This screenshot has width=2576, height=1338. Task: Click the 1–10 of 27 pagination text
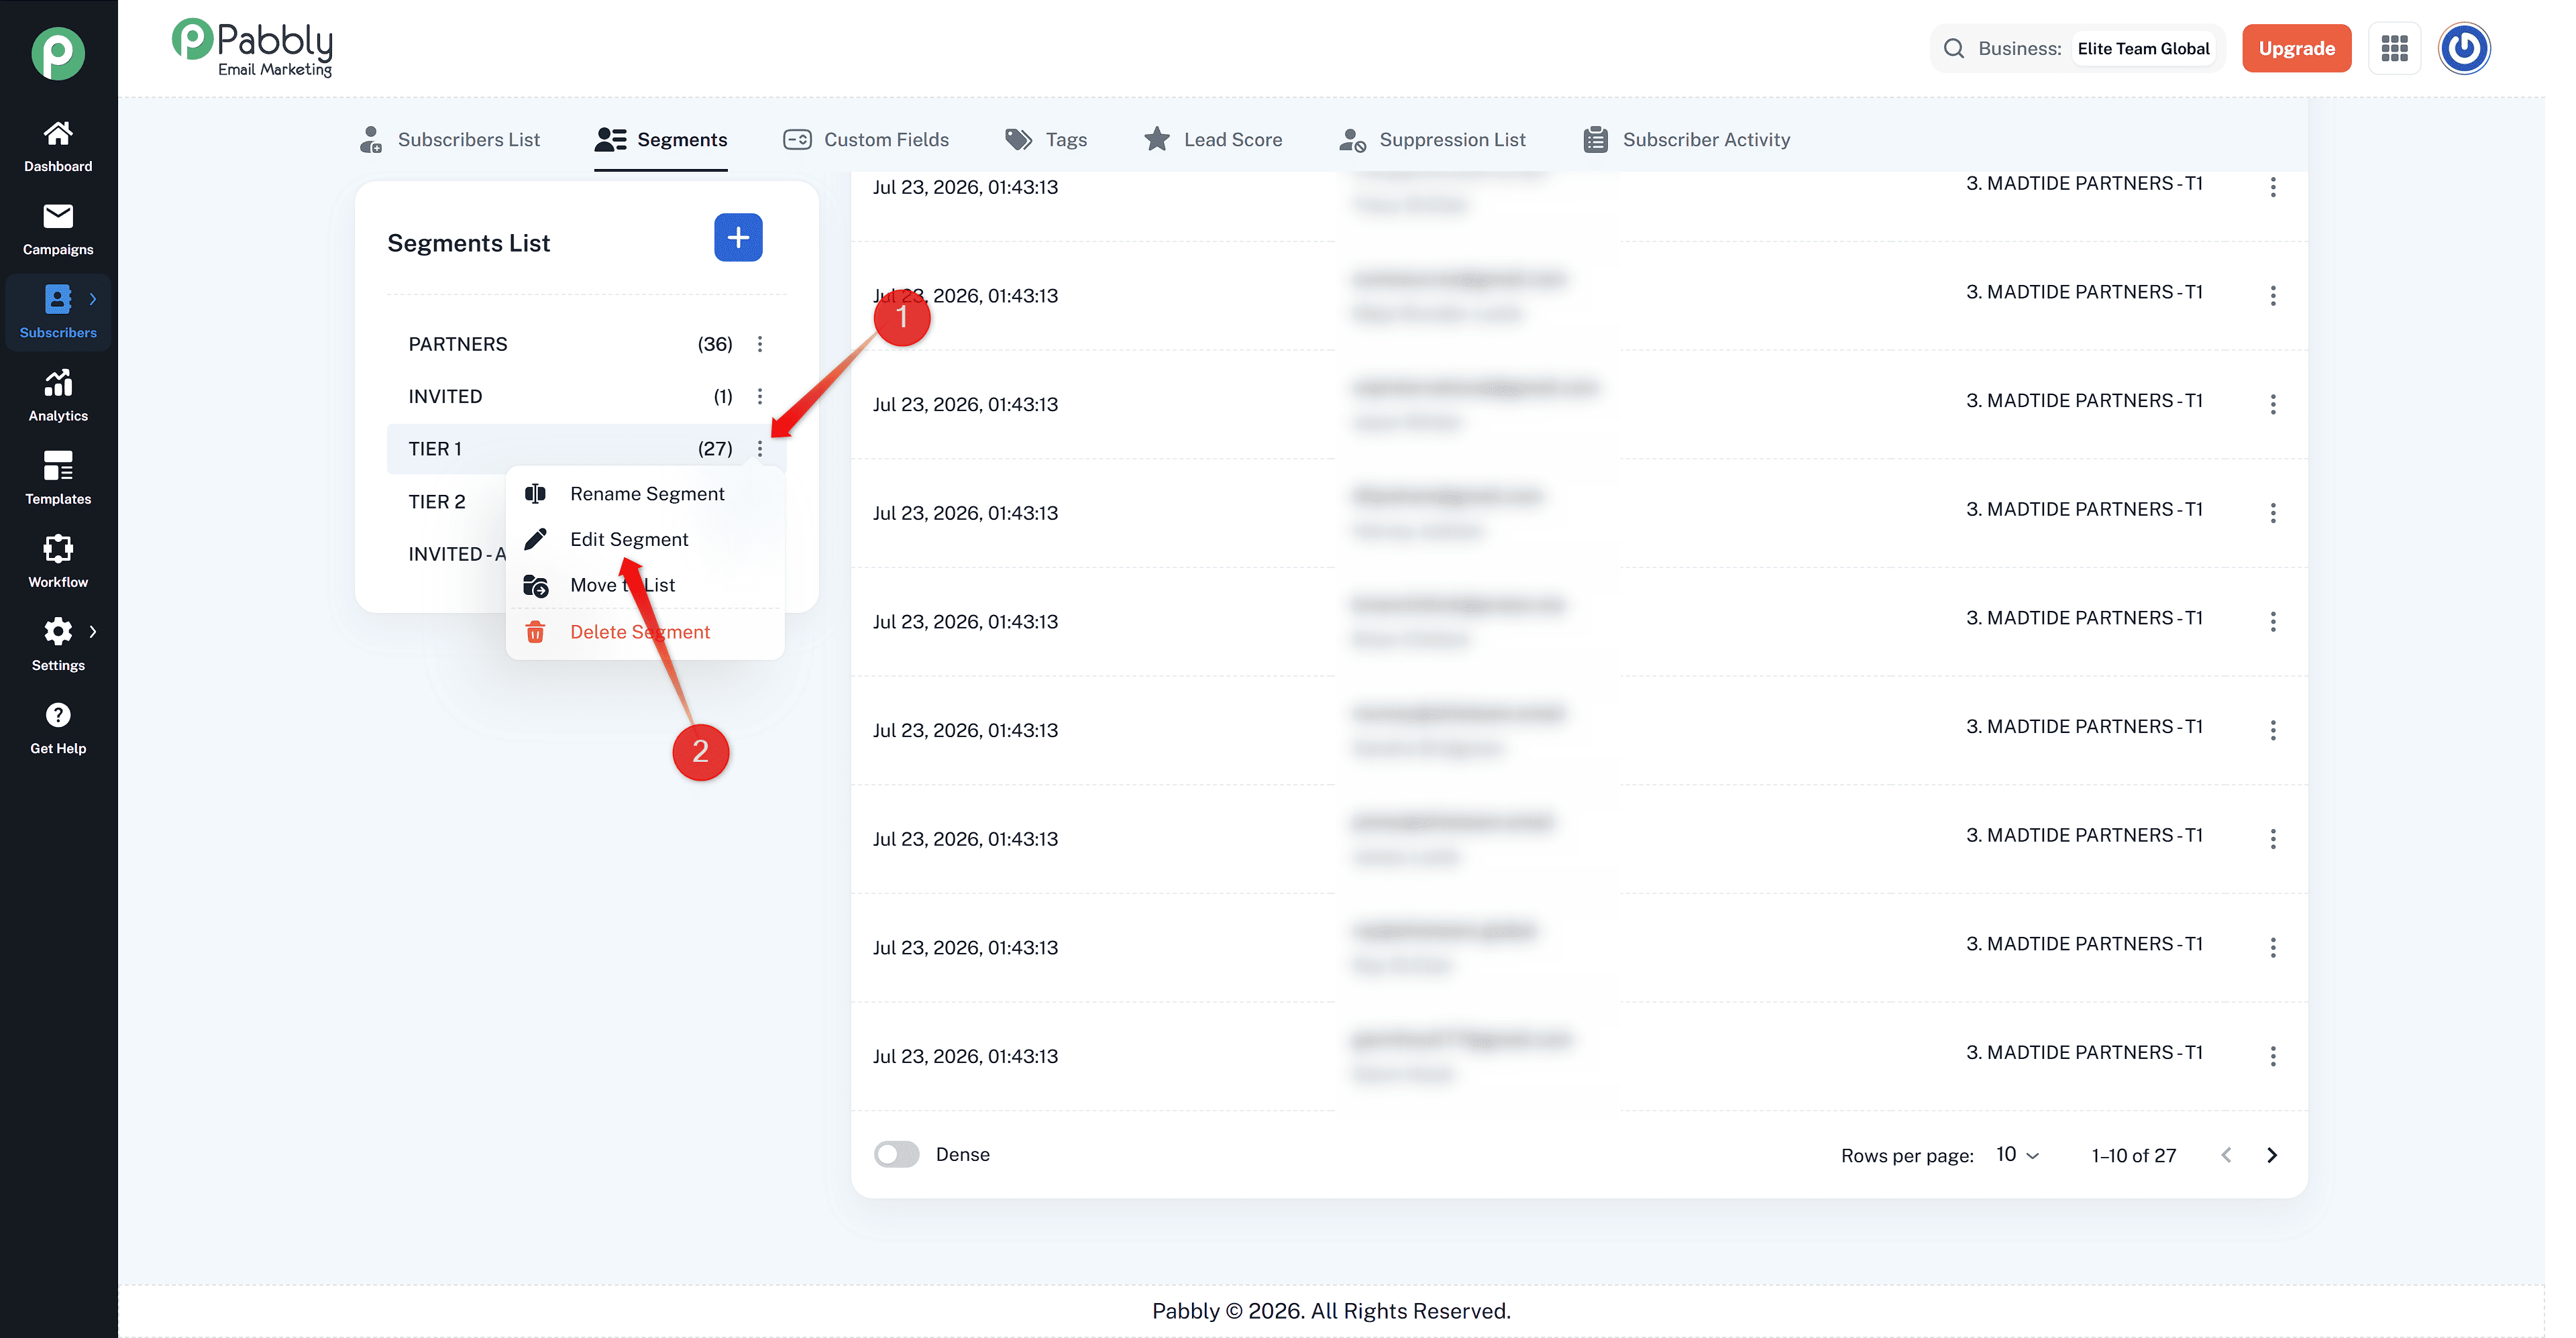click(x=2133, y=1155)
